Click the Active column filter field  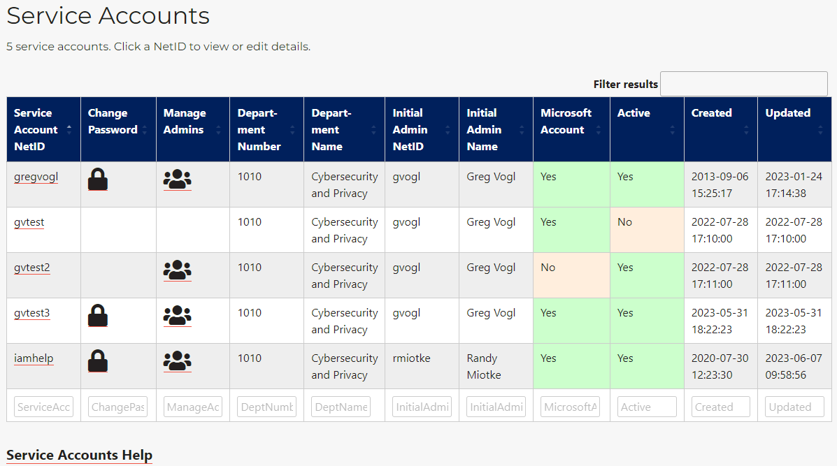(x=647, y=407)
